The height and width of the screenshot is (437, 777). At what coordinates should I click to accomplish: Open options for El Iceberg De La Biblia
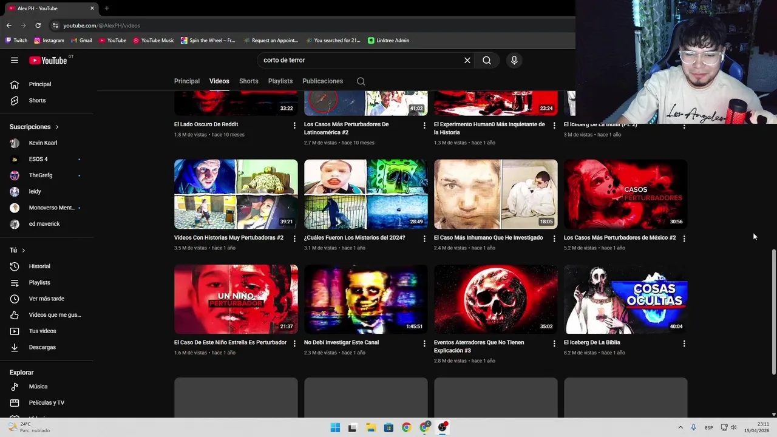(x=684, y=344)
